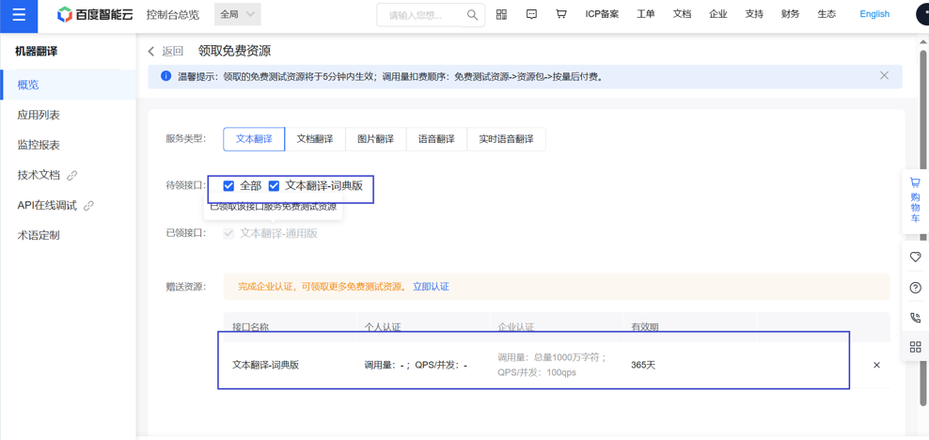Click the phone contact icon on right
Viewport: 929px width, 440px height.
(x=915, y=318)
